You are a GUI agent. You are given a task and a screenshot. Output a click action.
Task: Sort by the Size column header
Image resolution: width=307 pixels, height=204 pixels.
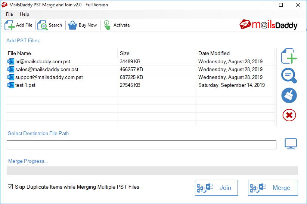pyautogui.click(x=156, y=54)
